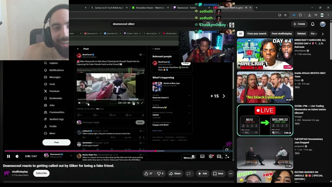Share this YouTube video
The height and width of the screenshot is (187, 332).
[x=175, y=173]
